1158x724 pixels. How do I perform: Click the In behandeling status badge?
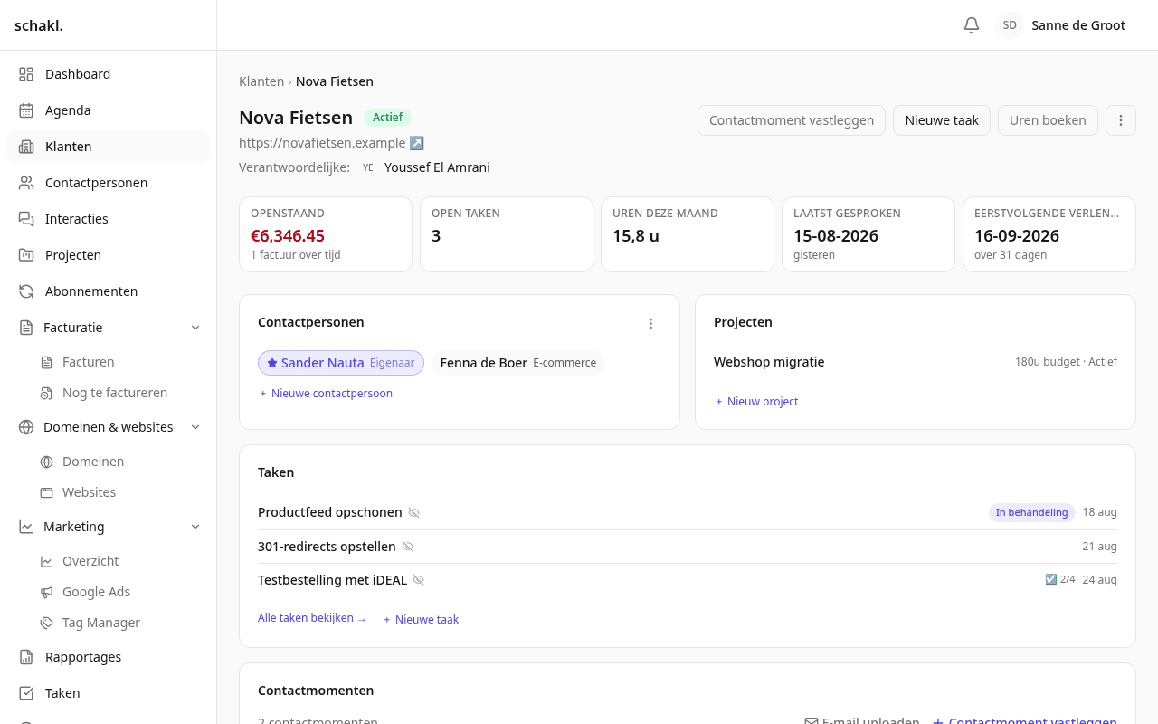point(1031,512)
